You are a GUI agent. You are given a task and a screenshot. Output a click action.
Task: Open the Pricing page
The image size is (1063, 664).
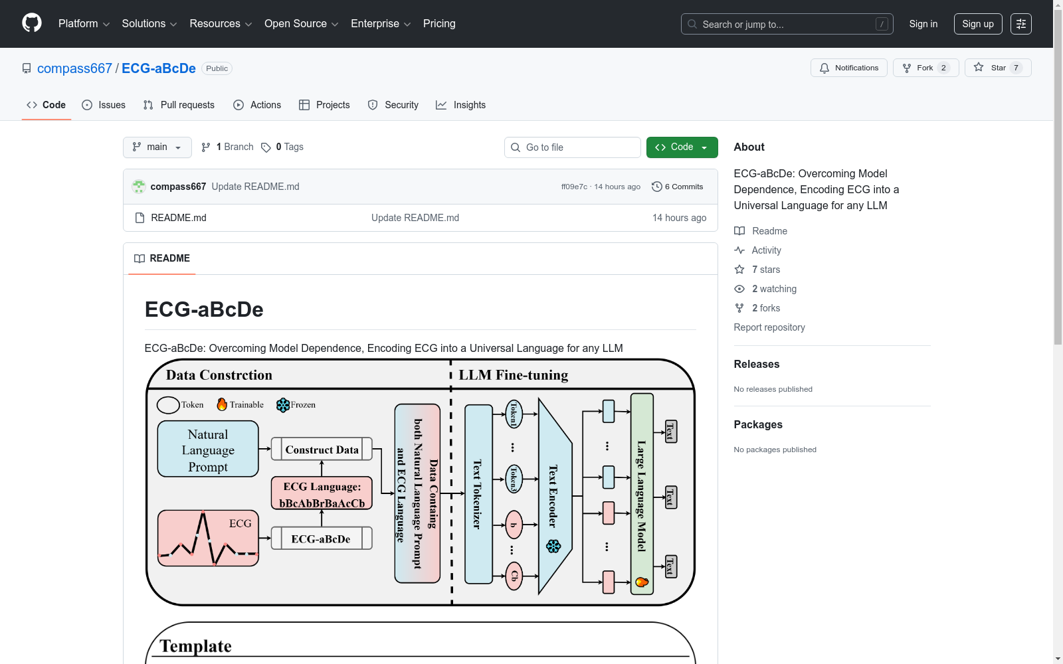439,24
